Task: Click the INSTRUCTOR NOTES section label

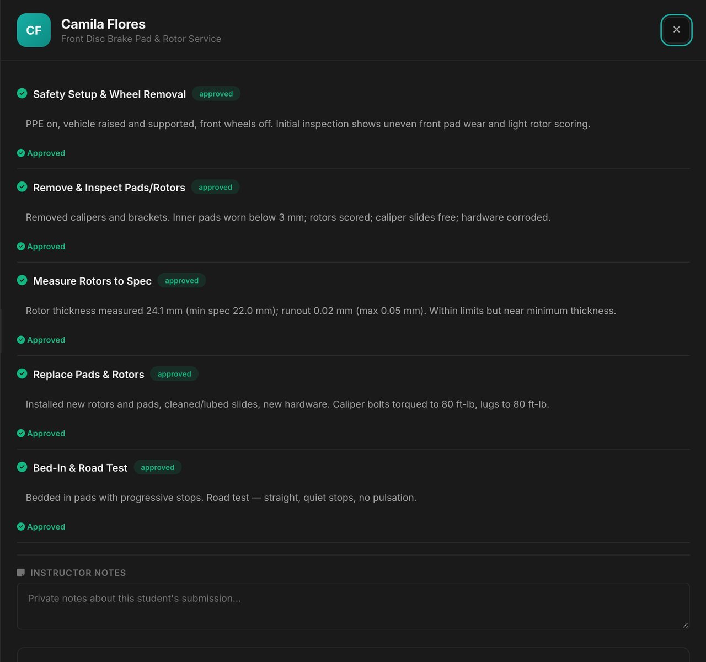Action: [x=78, y=573]
